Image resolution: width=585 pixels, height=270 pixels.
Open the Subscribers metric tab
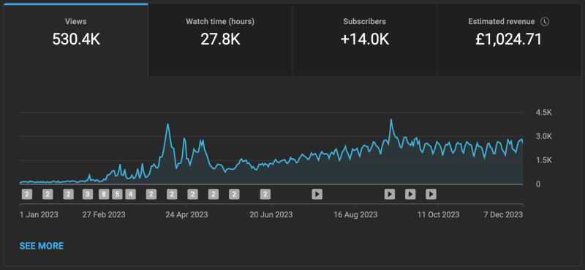coord(364,40)
